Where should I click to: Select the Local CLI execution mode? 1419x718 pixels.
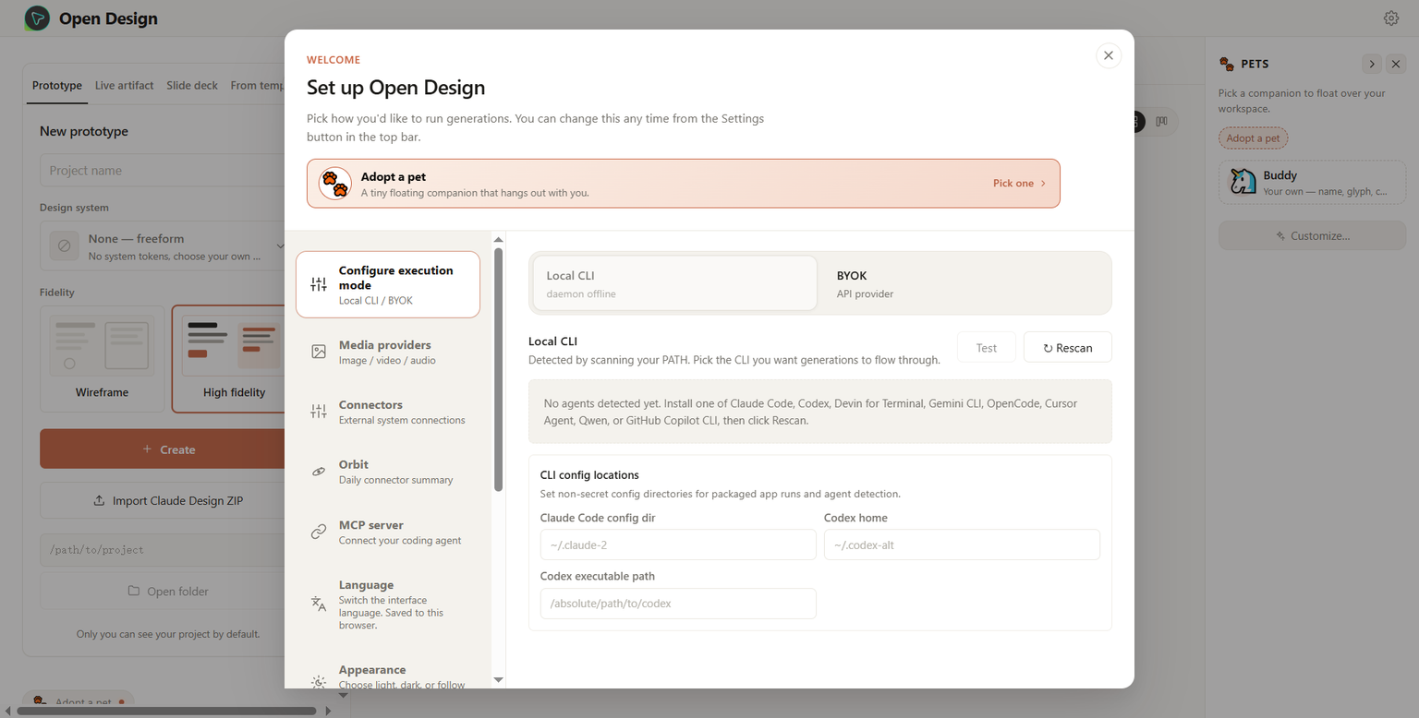(x=675, y=283)
